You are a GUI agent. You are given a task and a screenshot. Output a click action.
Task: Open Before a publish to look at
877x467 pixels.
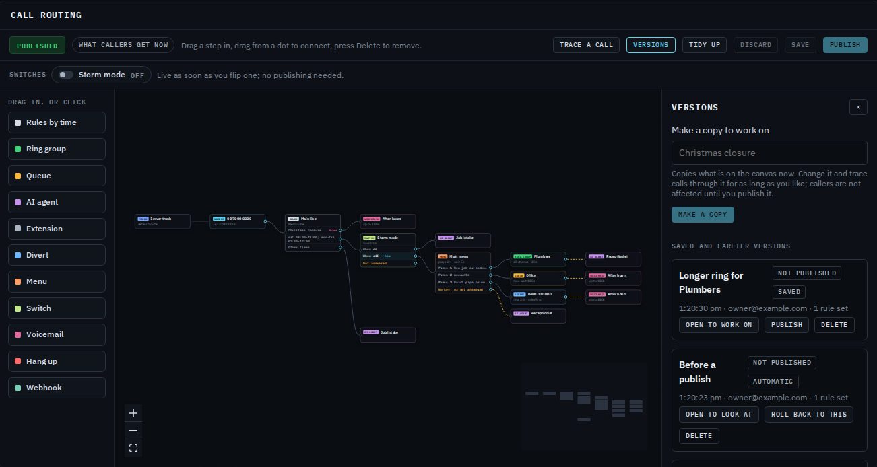coord(719,415)
